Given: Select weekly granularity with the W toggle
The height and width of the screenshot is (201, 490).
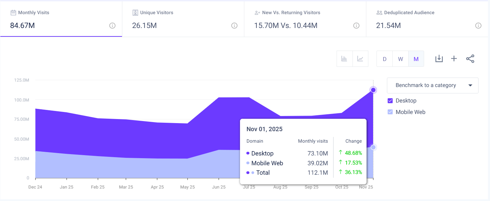Looking at the screenshot, I should point(400,58).
